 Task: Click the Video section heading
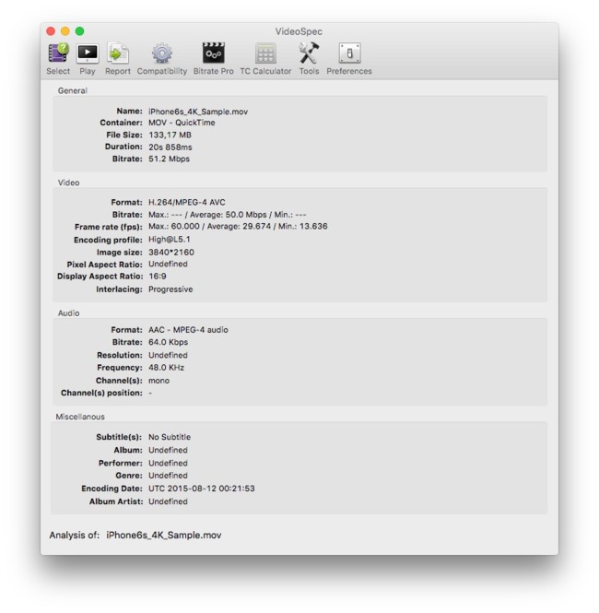(x=68, y=183)
